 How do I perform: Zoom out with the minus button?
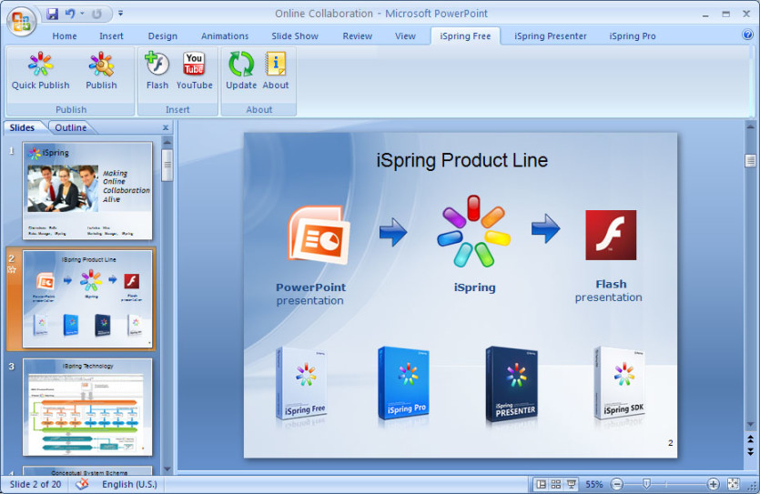tap(617, 484)
